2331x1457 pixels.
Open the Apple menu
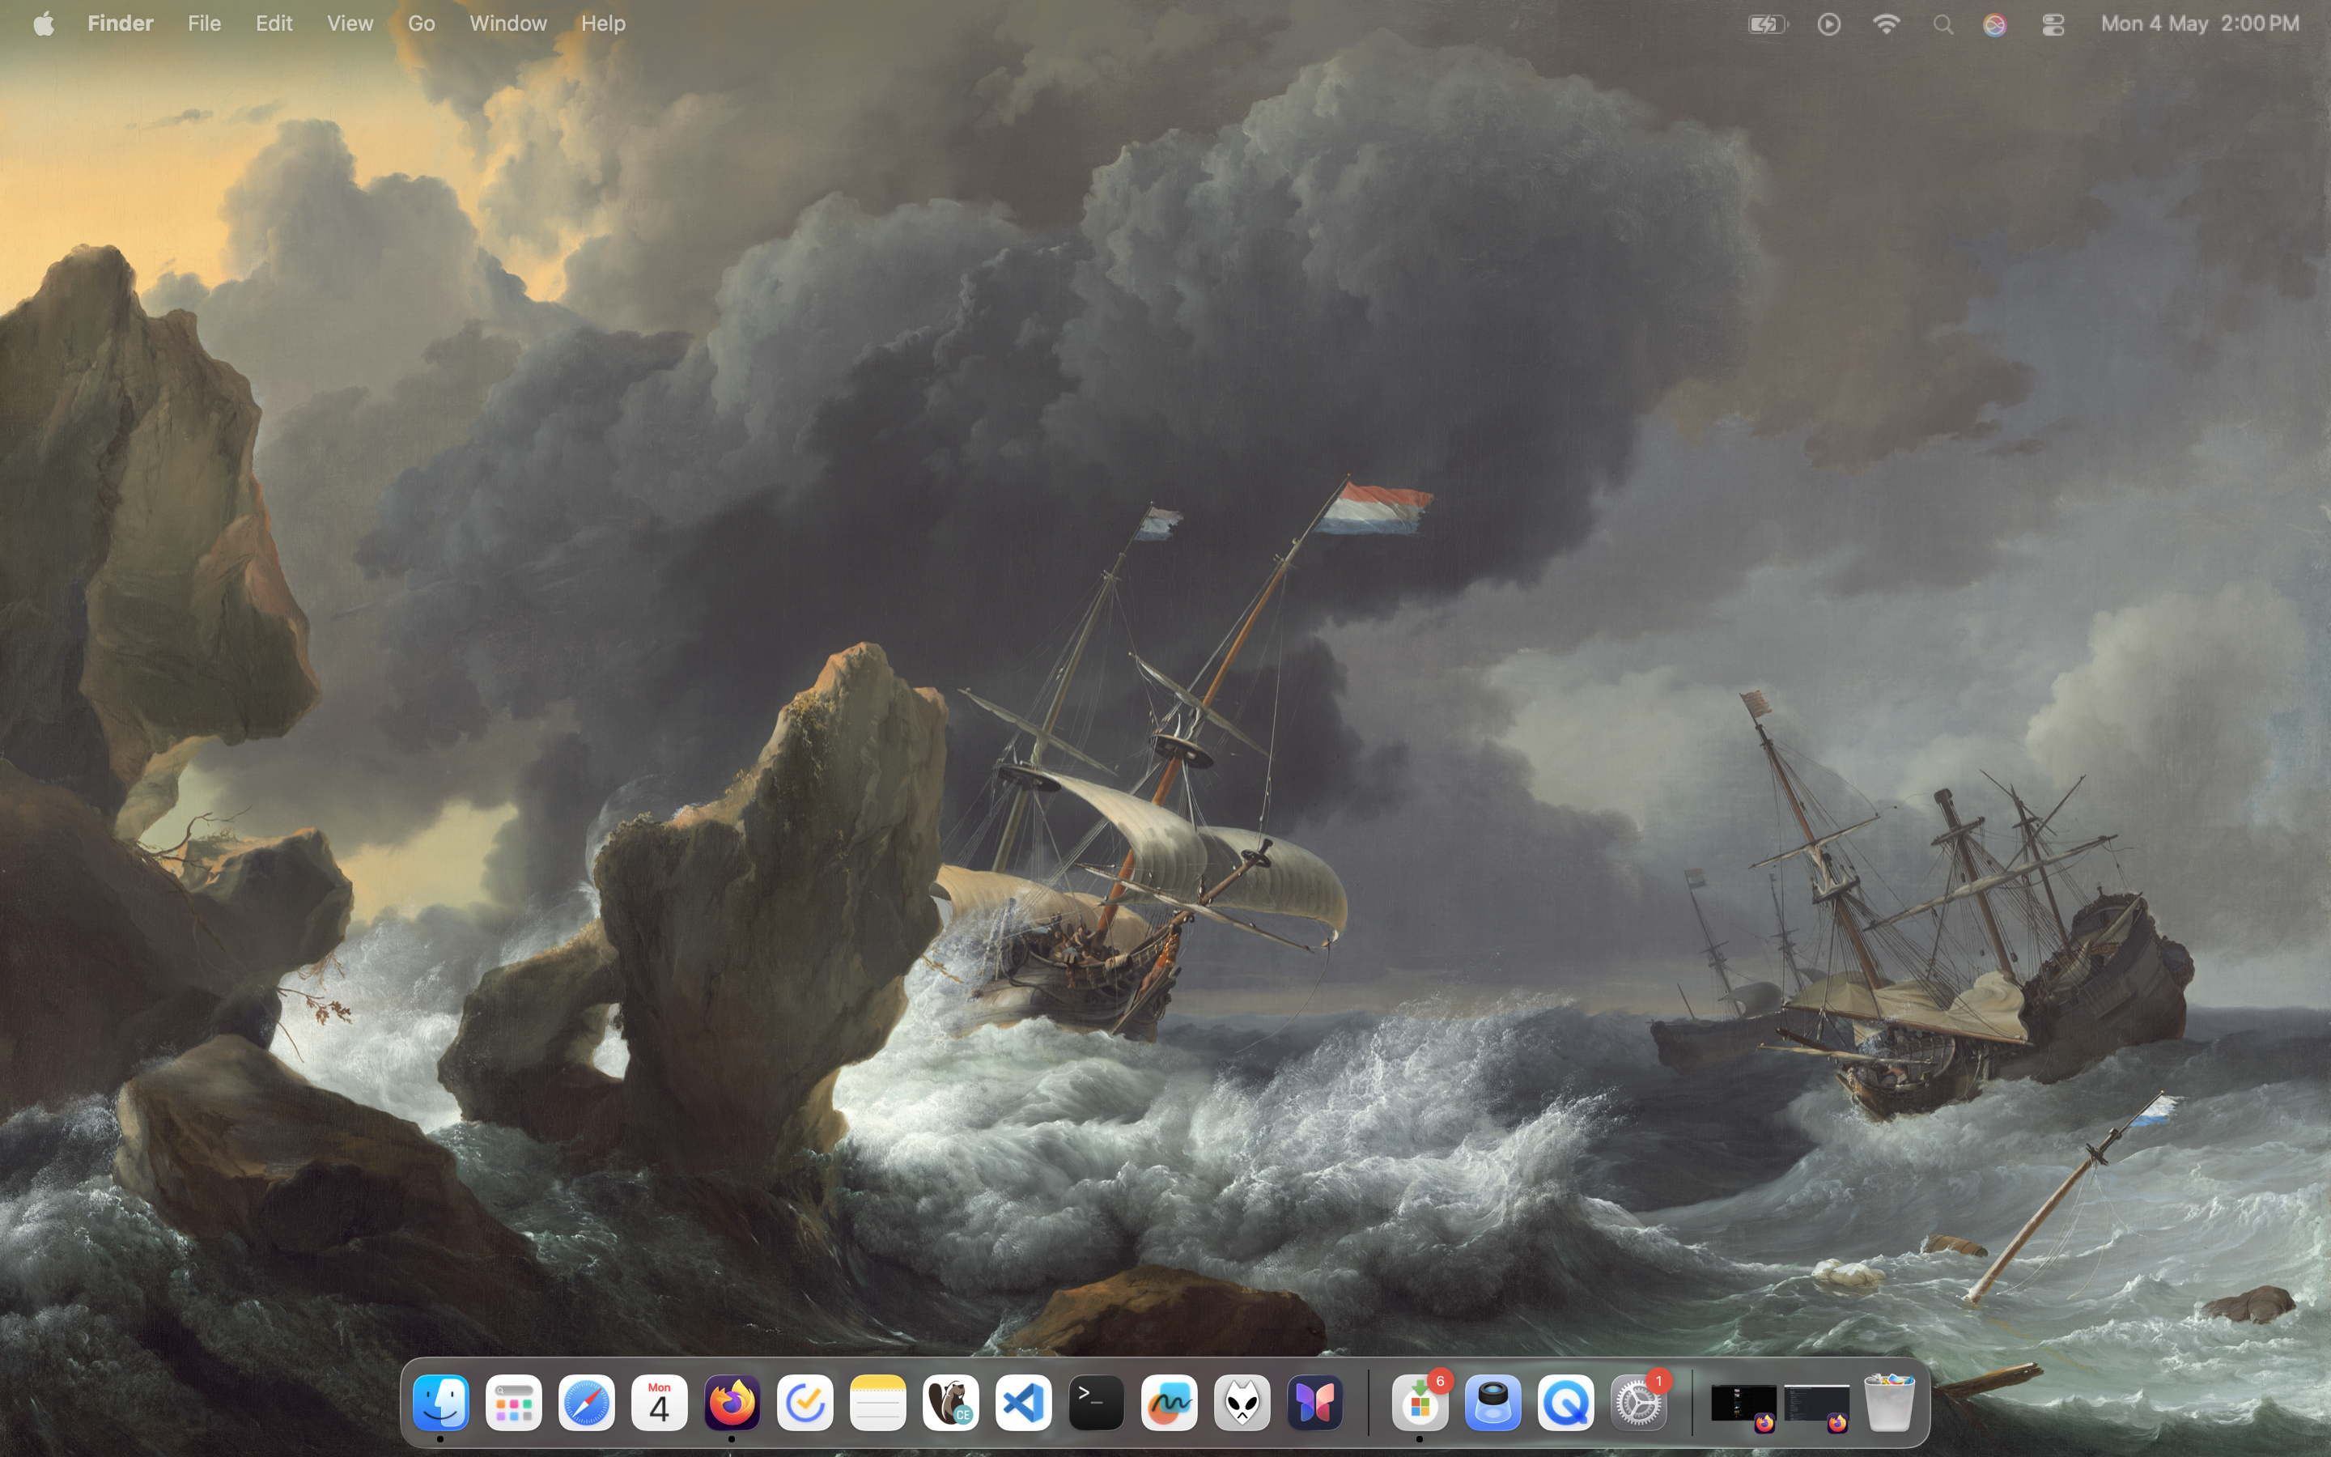(44, 23)
